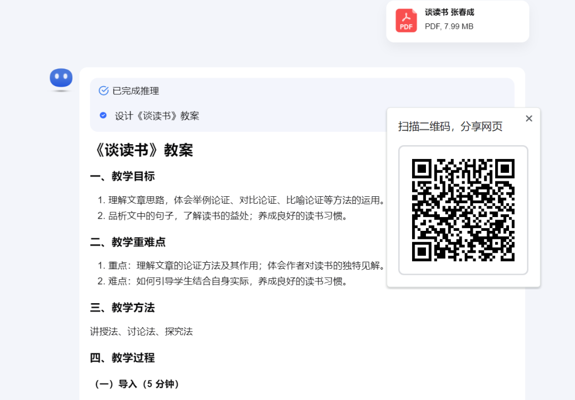Click the blue assistant avatar icon
Image resolution: width=575 pixels, height=400 pixels.
(x=61, y=78)
